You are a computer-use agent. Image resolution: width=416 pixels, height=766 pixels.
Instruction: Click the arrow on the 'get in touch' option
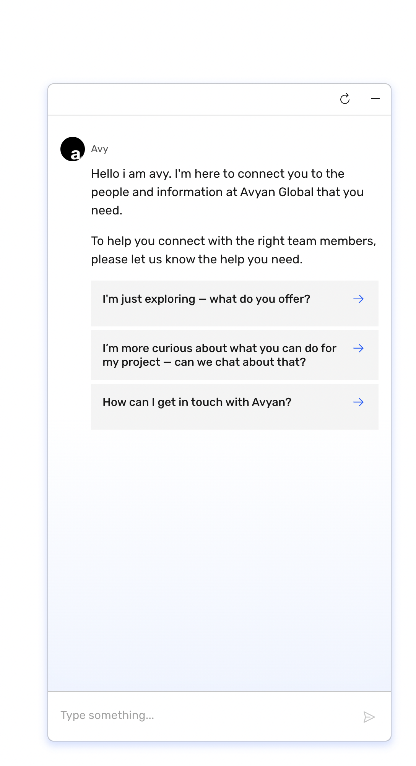(x=359, y=402)
